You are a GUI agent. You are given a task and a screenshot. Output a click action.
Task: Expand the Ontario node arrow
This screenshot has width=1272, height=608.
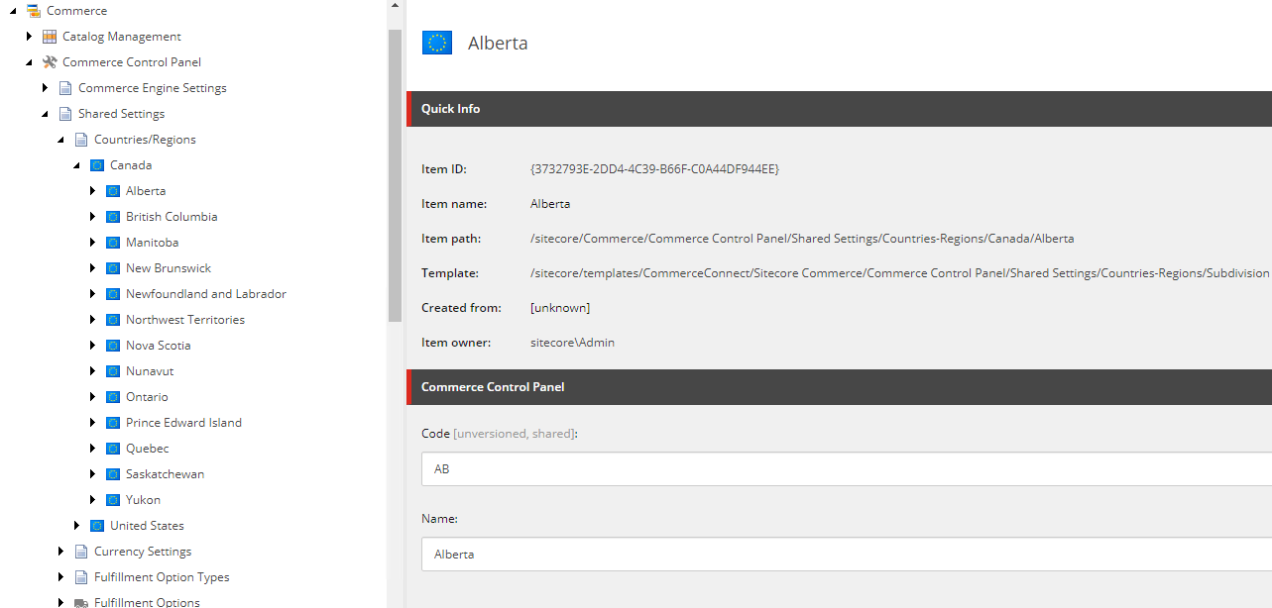point(92,397)
